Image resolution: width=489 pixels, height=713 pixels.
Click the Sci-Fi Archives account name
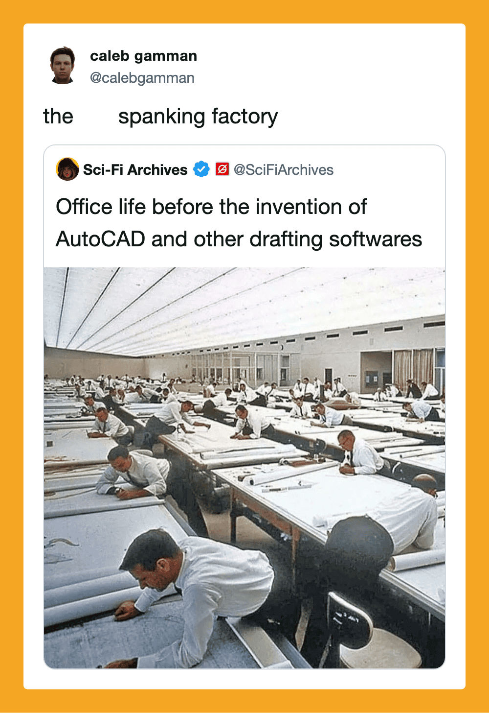coord(135,170)
